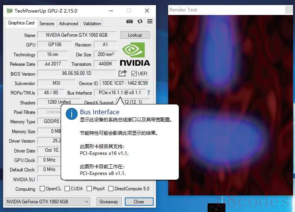Click the 'PCI-Express x16 v1.1.' tooltip text

[x=104, y=153]
